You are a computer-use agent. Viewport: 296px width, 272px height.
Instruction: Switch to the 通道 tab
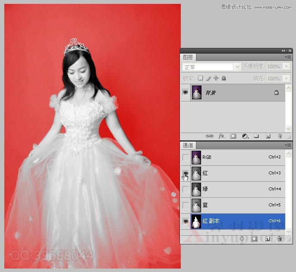coord(188,145)
